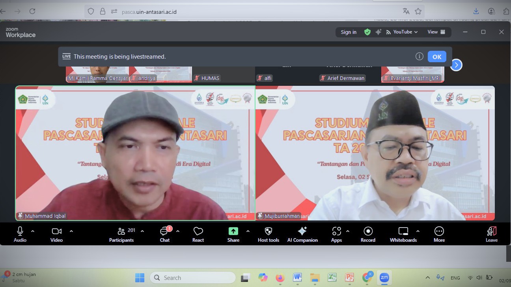Image resolution: width=511 pixels, height=287 pixels.
Task: Click the LIVE indicator in livestream banner
Action: point(67,56)
